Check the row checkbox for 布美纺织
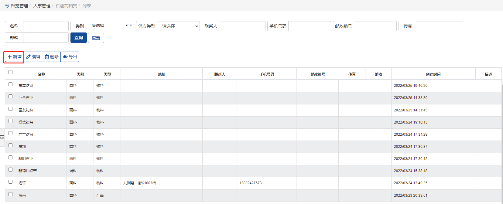Image resolution: width=503 pixels, height=204 pixels. [10, 84]
